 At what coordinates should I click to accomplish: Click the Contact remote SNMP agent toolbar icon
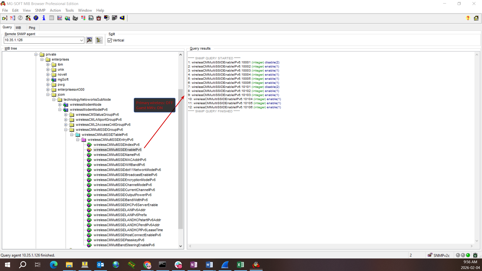[5, 18]
